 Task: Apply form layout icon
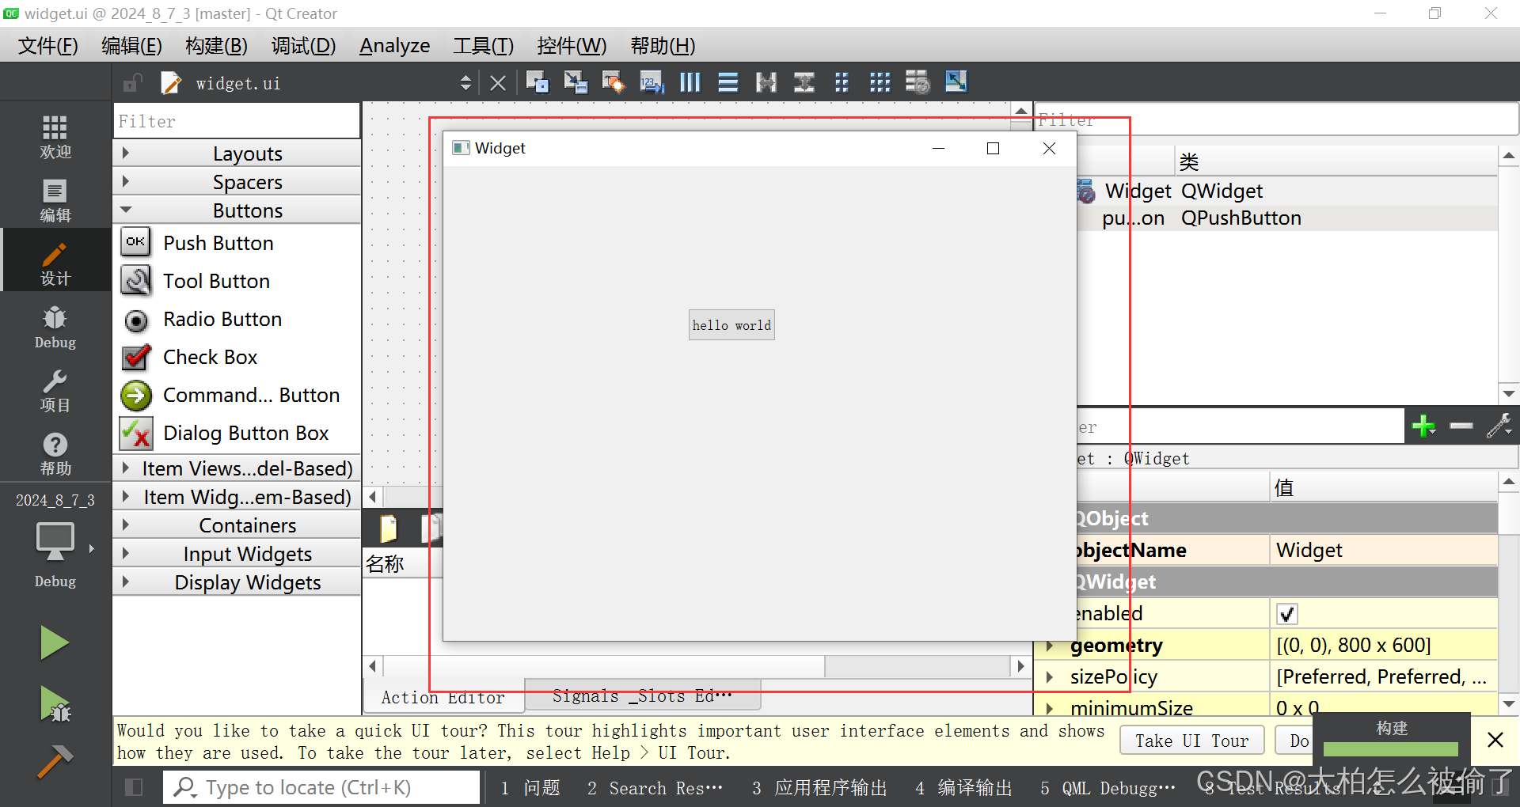pos(842,82)
